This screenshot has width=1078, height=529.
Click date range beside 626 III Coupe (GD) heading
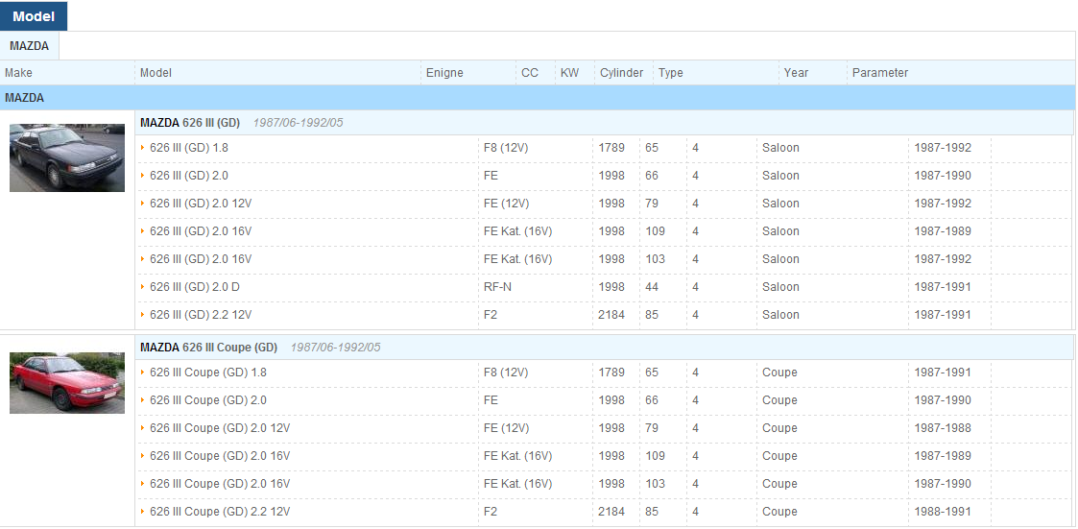(336, 348)
